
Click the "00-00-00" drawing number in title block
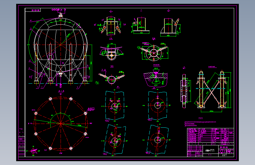(224, 147)
